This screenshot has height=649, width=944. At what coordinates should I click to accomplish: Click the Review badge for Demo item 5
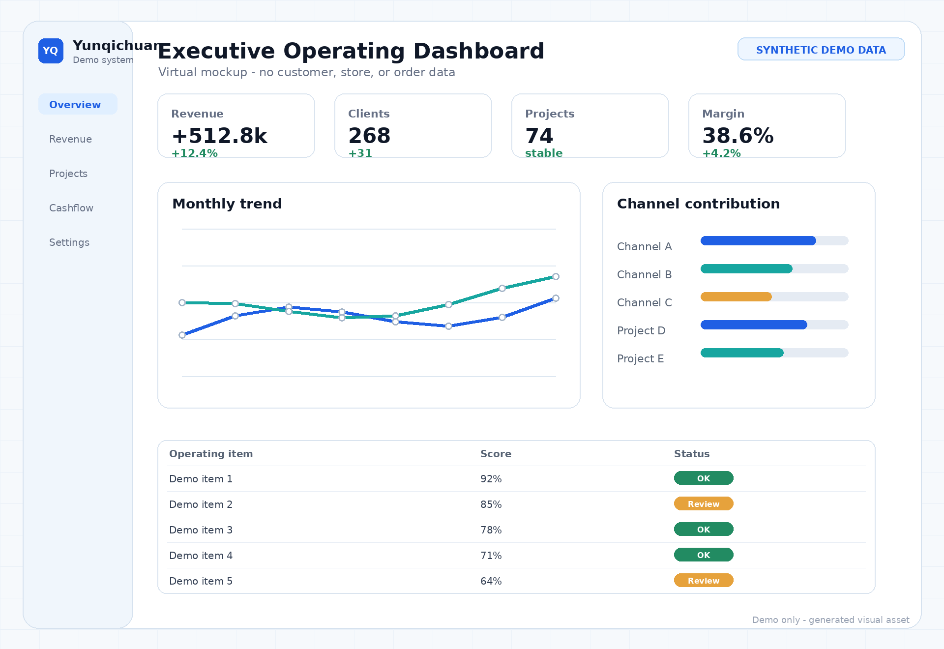tap(704, 580)
